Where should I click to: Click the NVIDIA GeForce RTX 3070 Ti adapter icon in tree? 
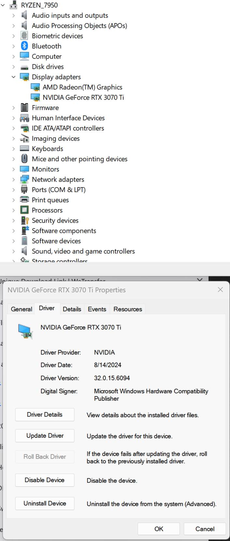[x=35, y=97]
